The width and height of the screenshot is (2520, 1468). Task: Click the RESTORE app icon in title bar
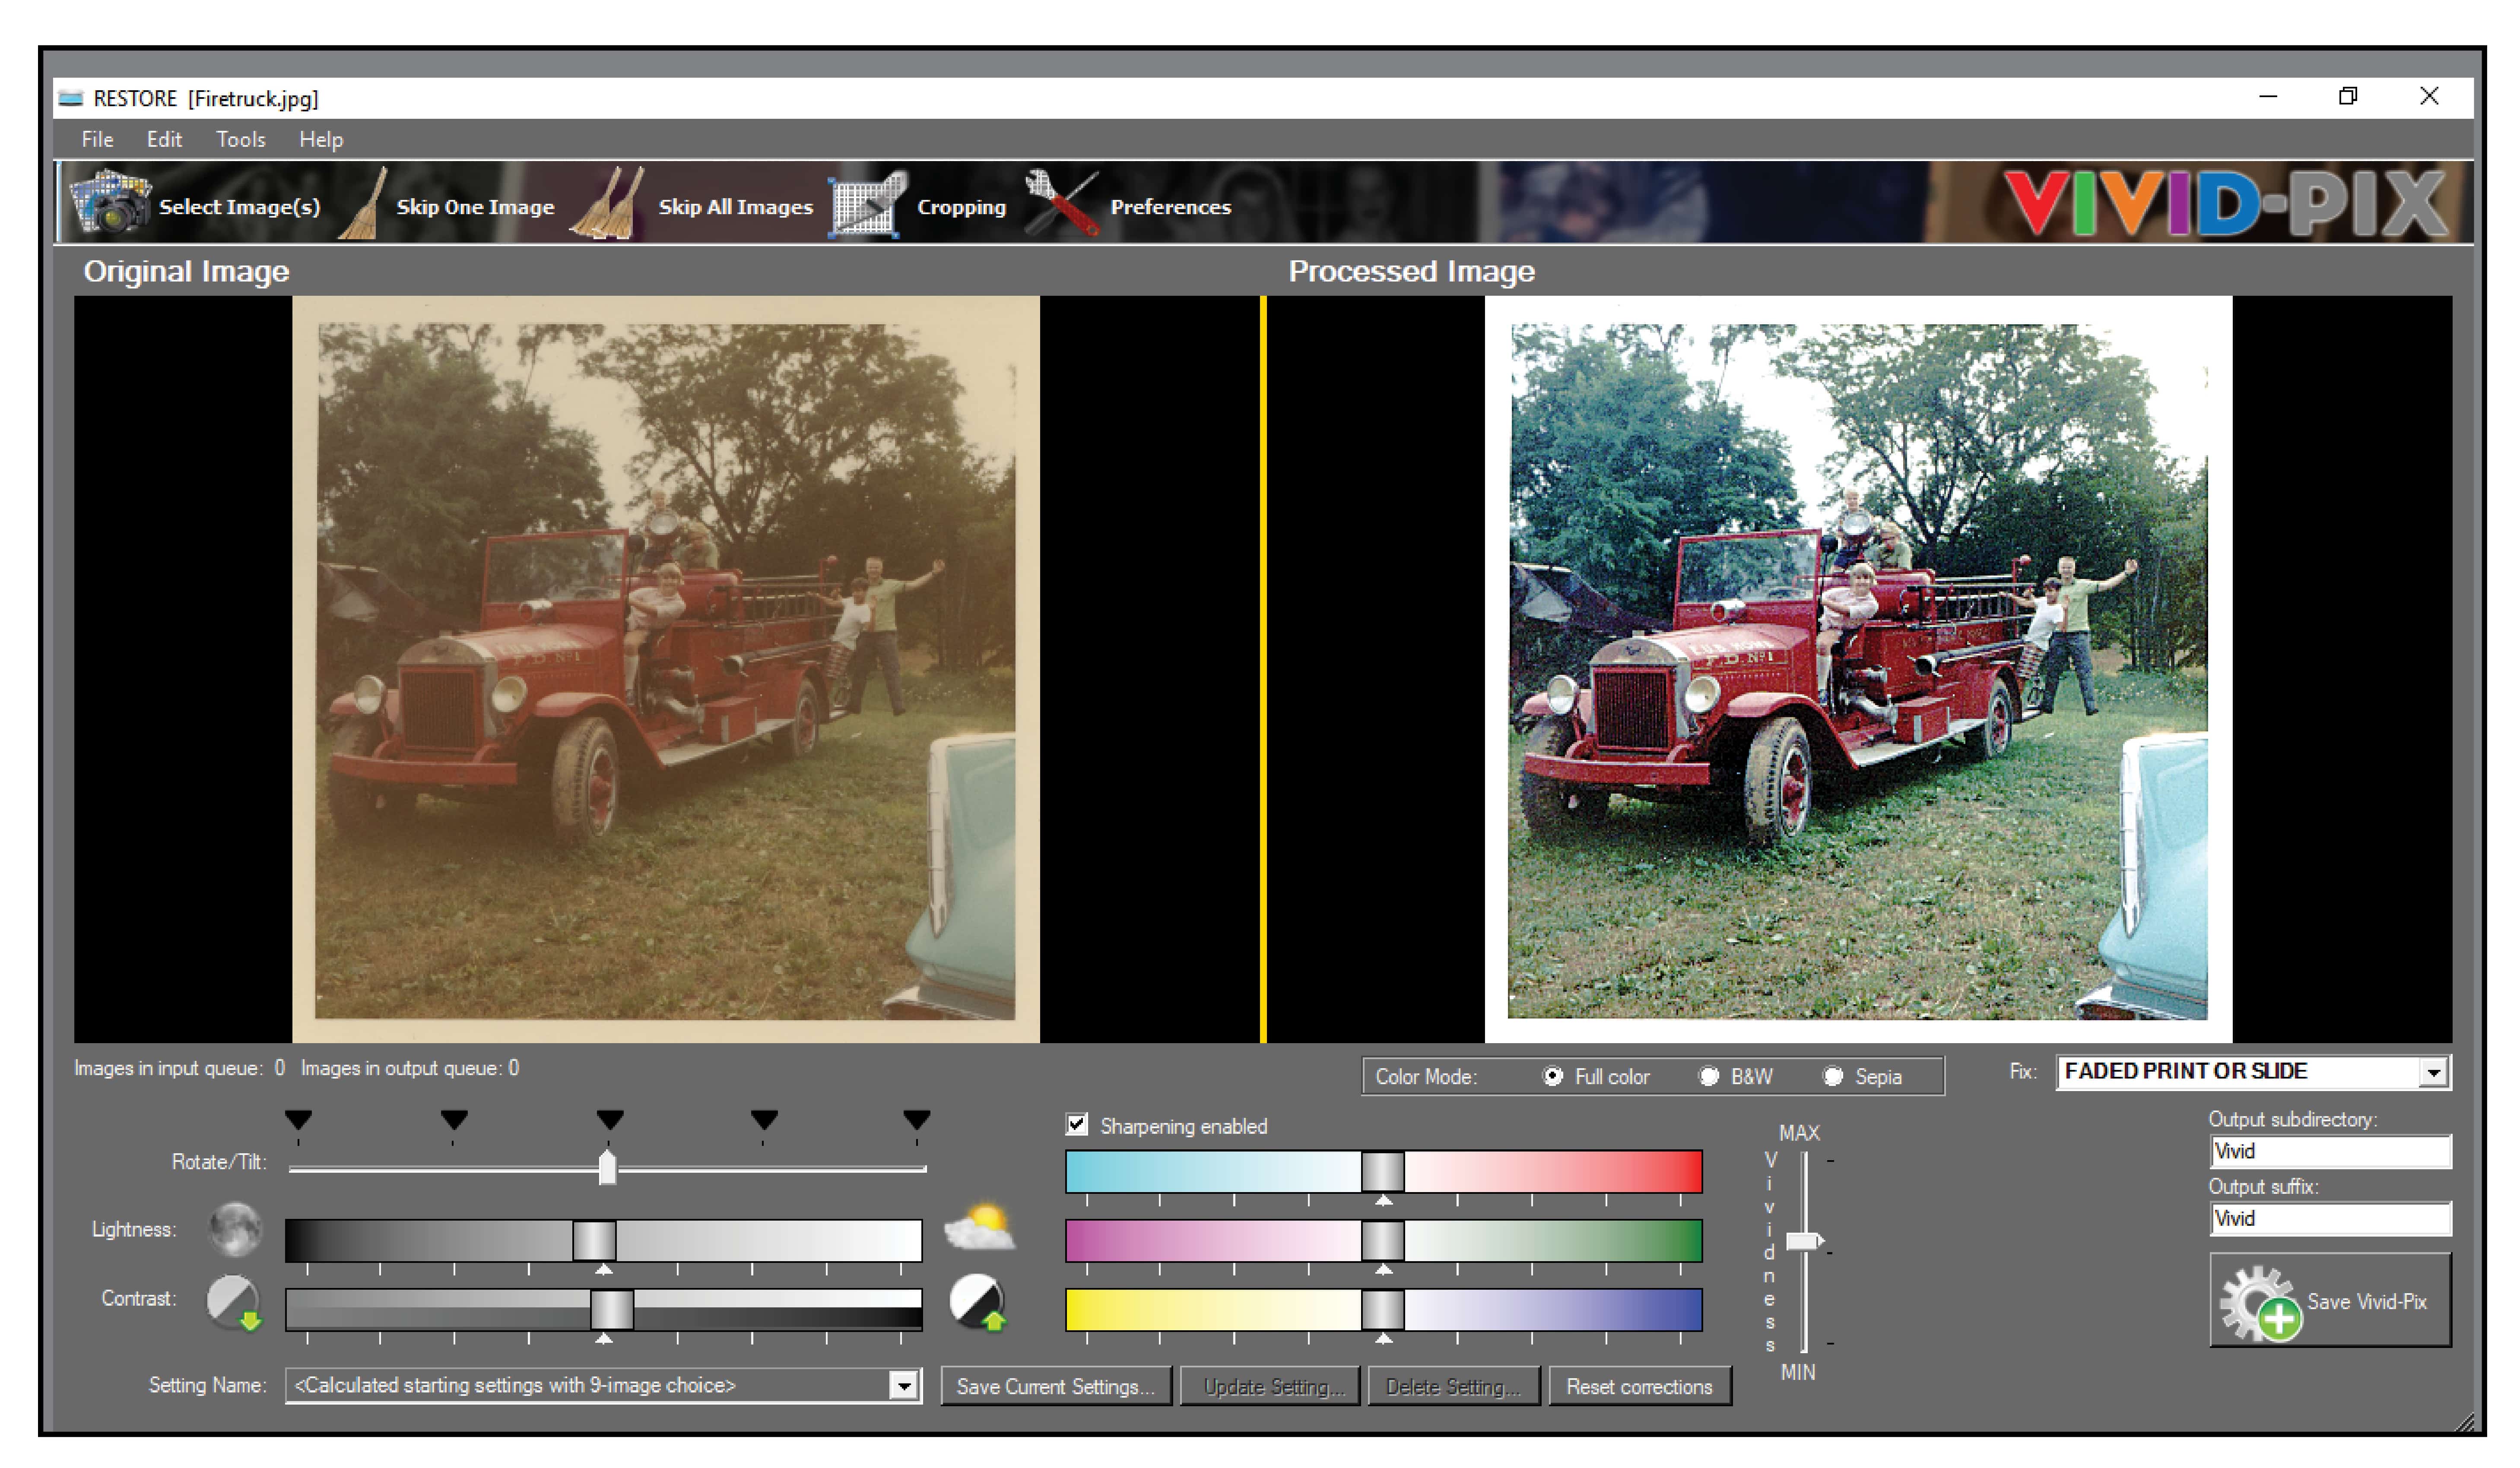click(70, 98)
